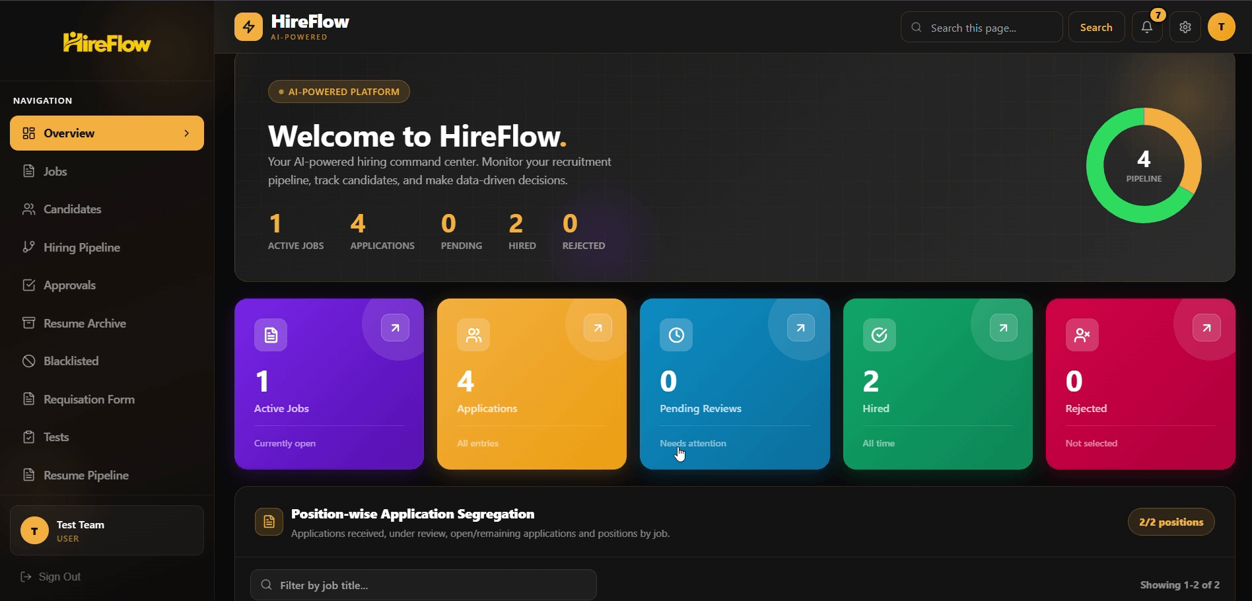Click the Hired stat card
The image size is (1252, 601).
(937, 384)
